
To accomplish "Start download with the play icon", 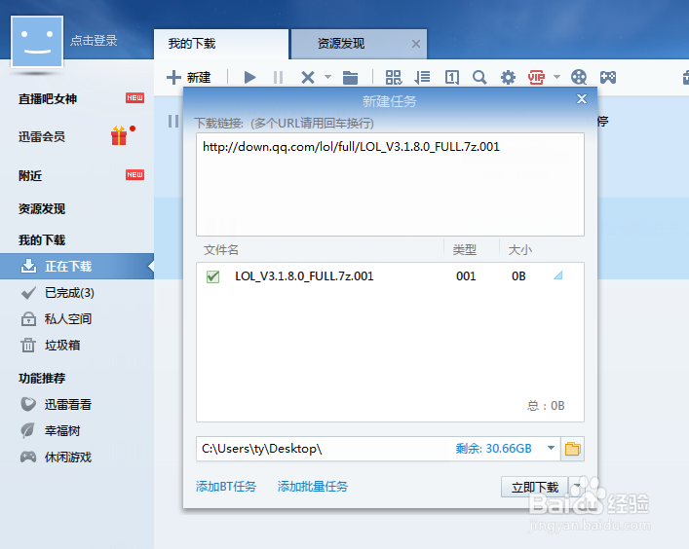I will pos(250,78).
